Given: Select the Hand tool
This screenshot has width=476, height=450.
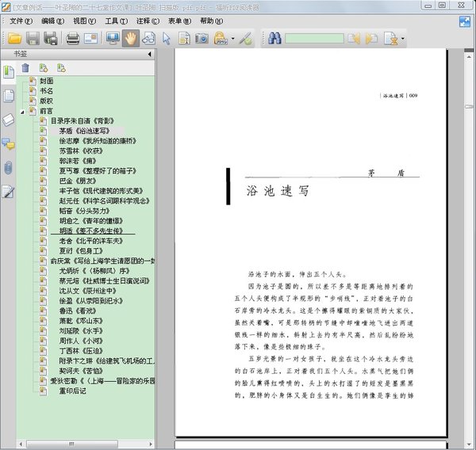Looking at the screenshot, I should pyautogui.click(x=131, y=39).
